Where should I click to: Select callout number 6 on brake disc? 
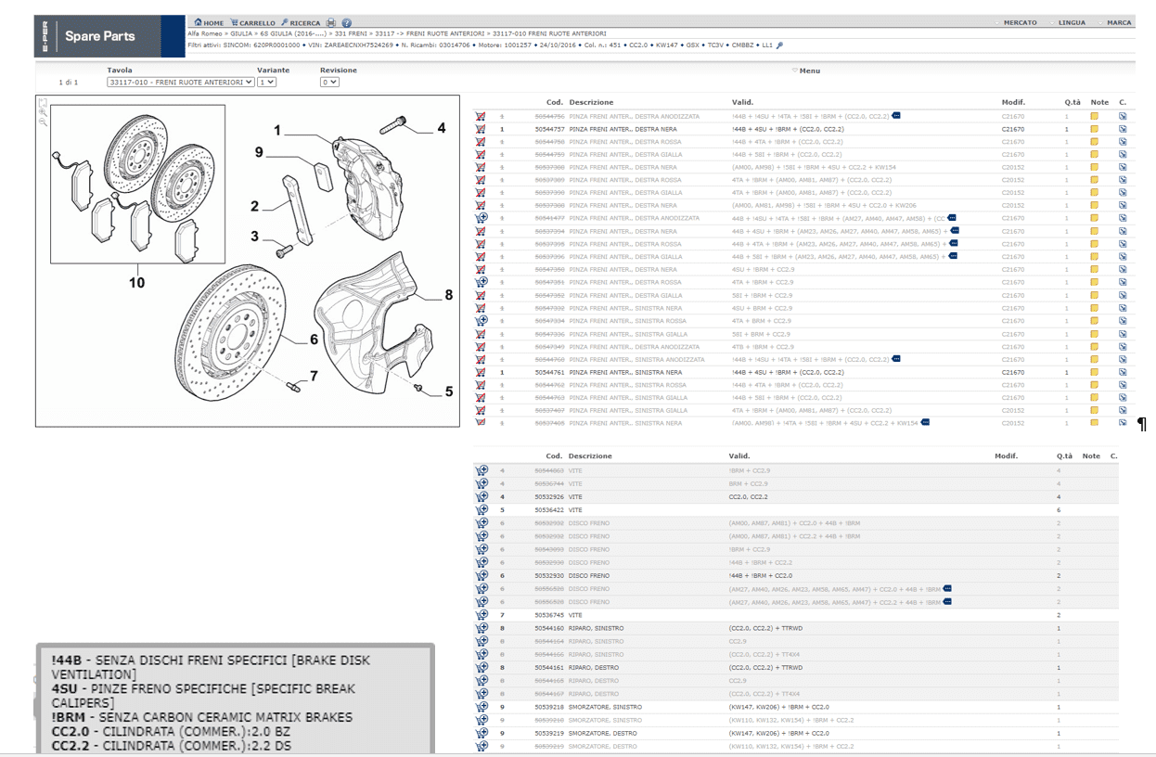(x=314, y=340)
